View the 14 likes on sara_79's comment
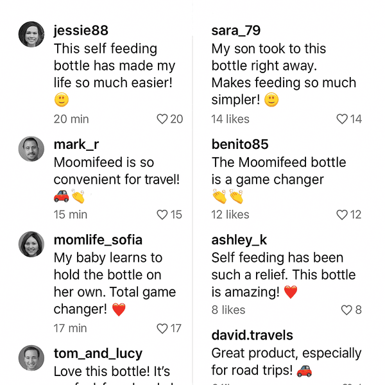Screen dimensions: 385x385 click(230, 119)
